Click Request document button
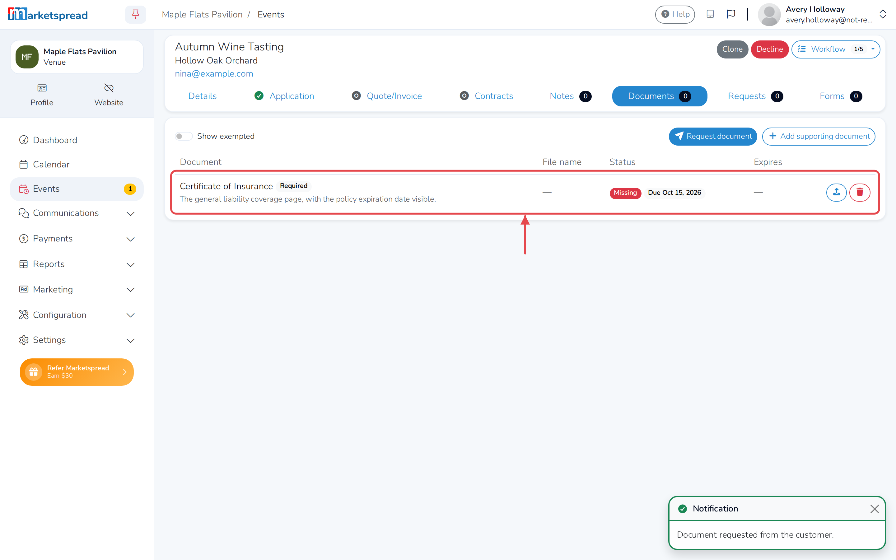The height and width of the screenshot is (560, 896). point(713,136)
